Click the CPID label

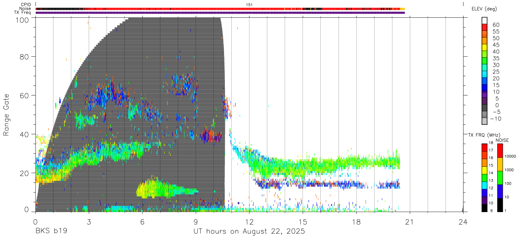point(26,4)
